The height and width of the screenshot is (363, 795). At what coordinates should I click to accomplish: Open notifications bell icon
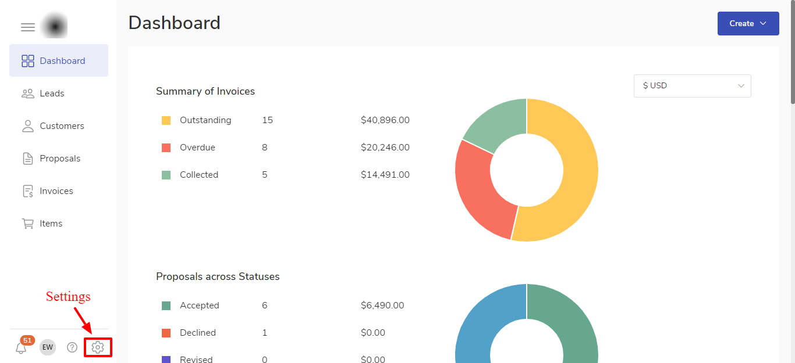[x=21, y=348]
